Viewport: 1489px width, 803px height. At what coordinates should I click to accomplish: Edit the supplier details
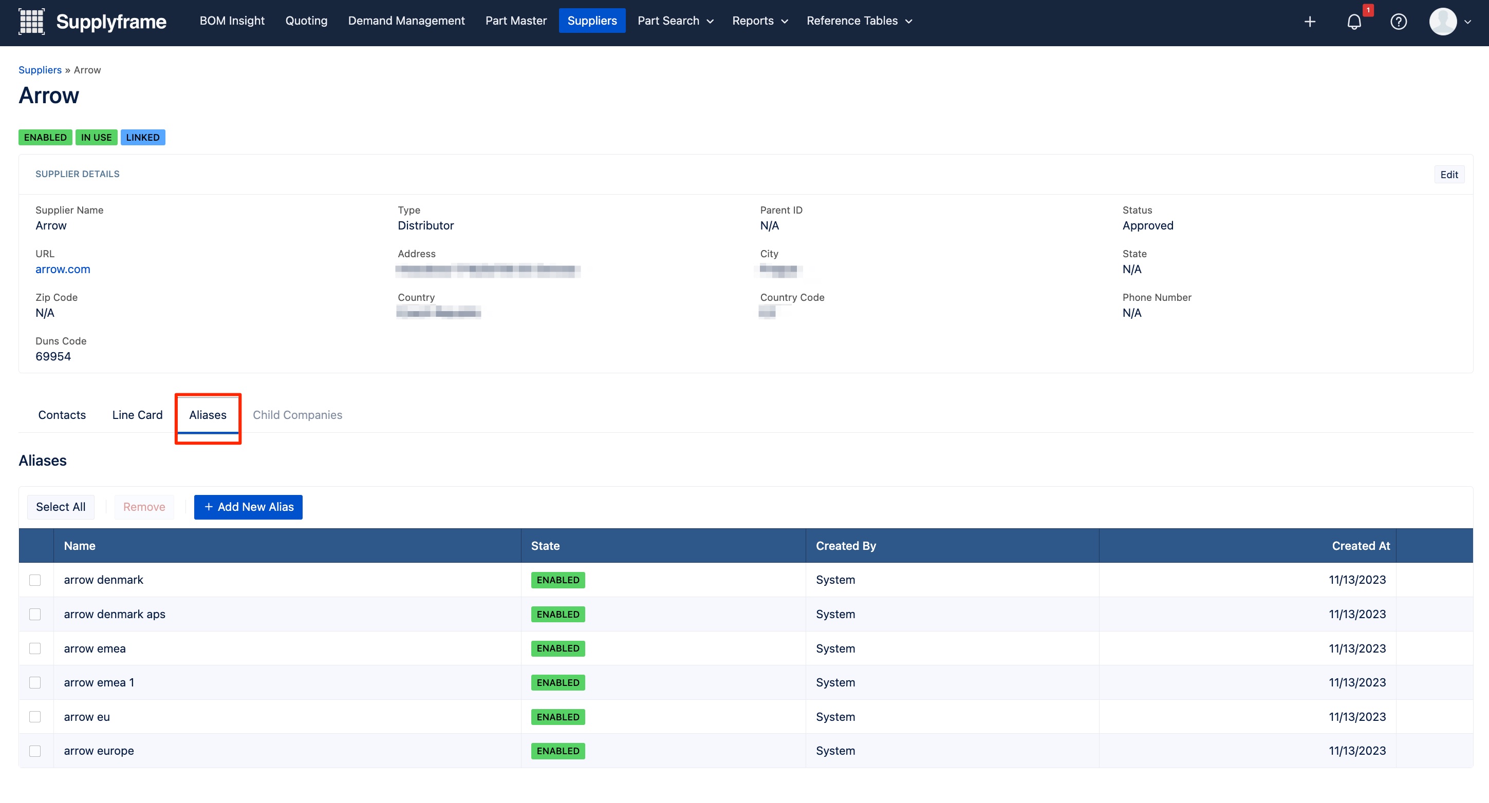point(1448,175)
